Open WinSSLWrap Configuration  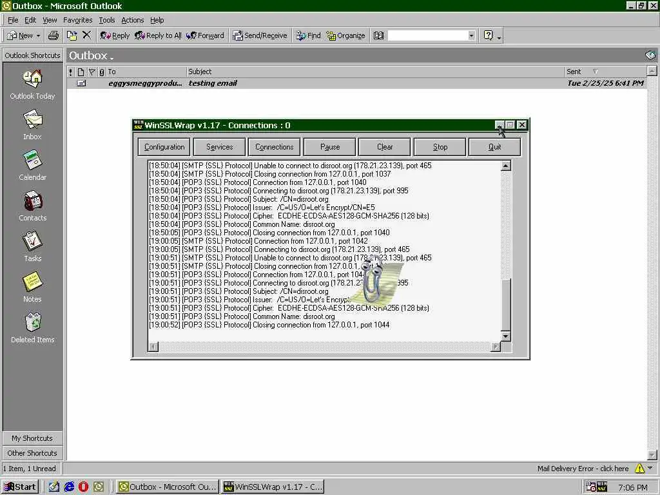coord(164,147)
